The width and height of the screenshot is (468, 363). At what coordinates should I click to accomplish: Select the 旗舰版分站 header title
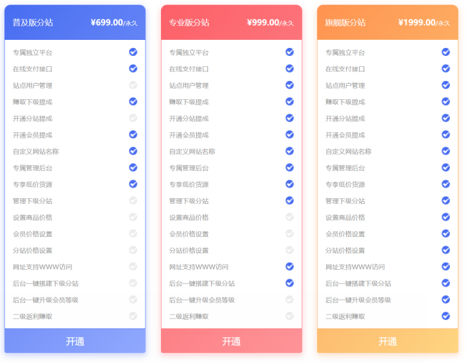click(345, 22)
